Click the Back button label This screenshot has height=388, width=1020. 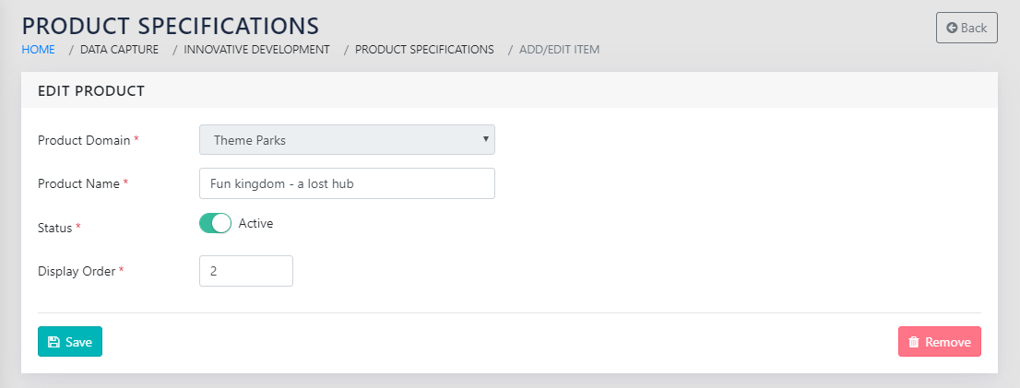pos(974,28)
